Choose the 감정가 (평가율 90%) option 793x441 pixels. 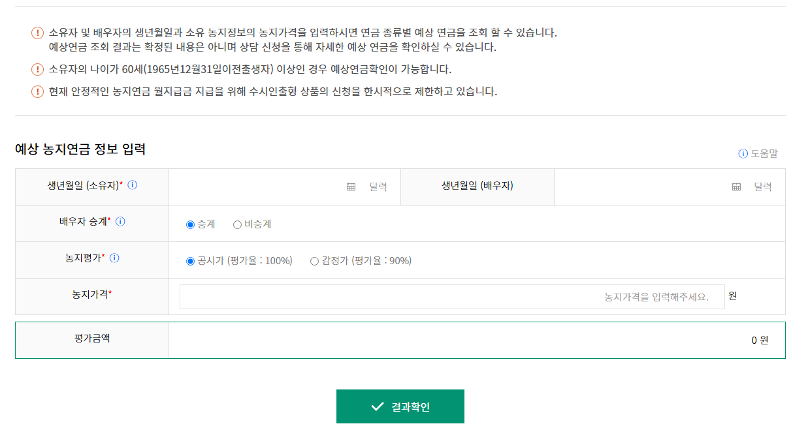pos(314,259)
